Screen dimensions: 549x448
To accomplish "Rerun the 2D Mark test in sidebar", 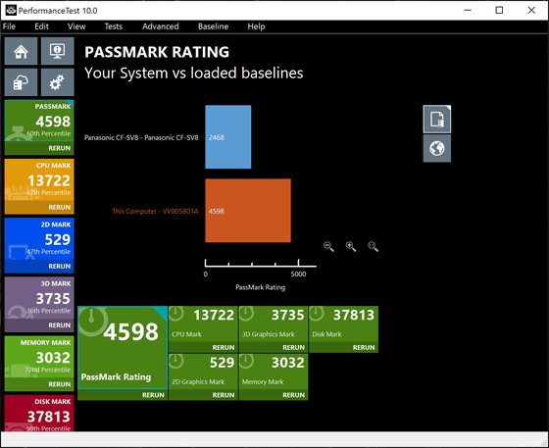I will [60, 267].
